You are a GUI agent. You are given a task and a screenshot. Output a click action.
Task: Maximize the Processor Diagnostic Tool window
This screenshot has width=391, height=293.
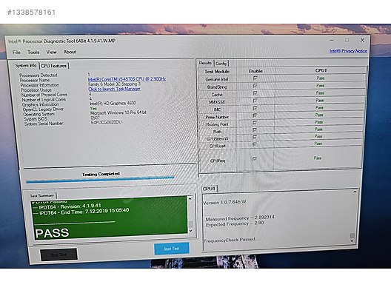(347, 40)
